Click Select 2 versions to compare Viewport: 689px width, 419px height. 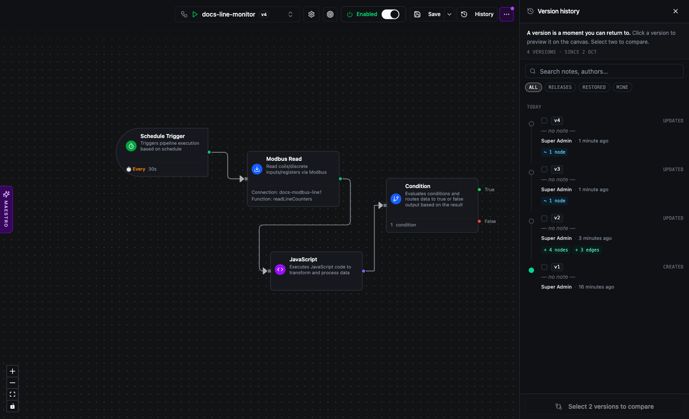point(604,406)
